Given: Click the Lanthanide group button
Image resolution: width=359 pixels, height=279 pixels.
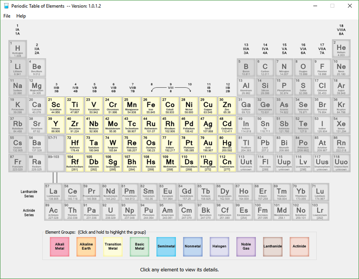Looking at the screenshot, I should click(x=273, y=247).
